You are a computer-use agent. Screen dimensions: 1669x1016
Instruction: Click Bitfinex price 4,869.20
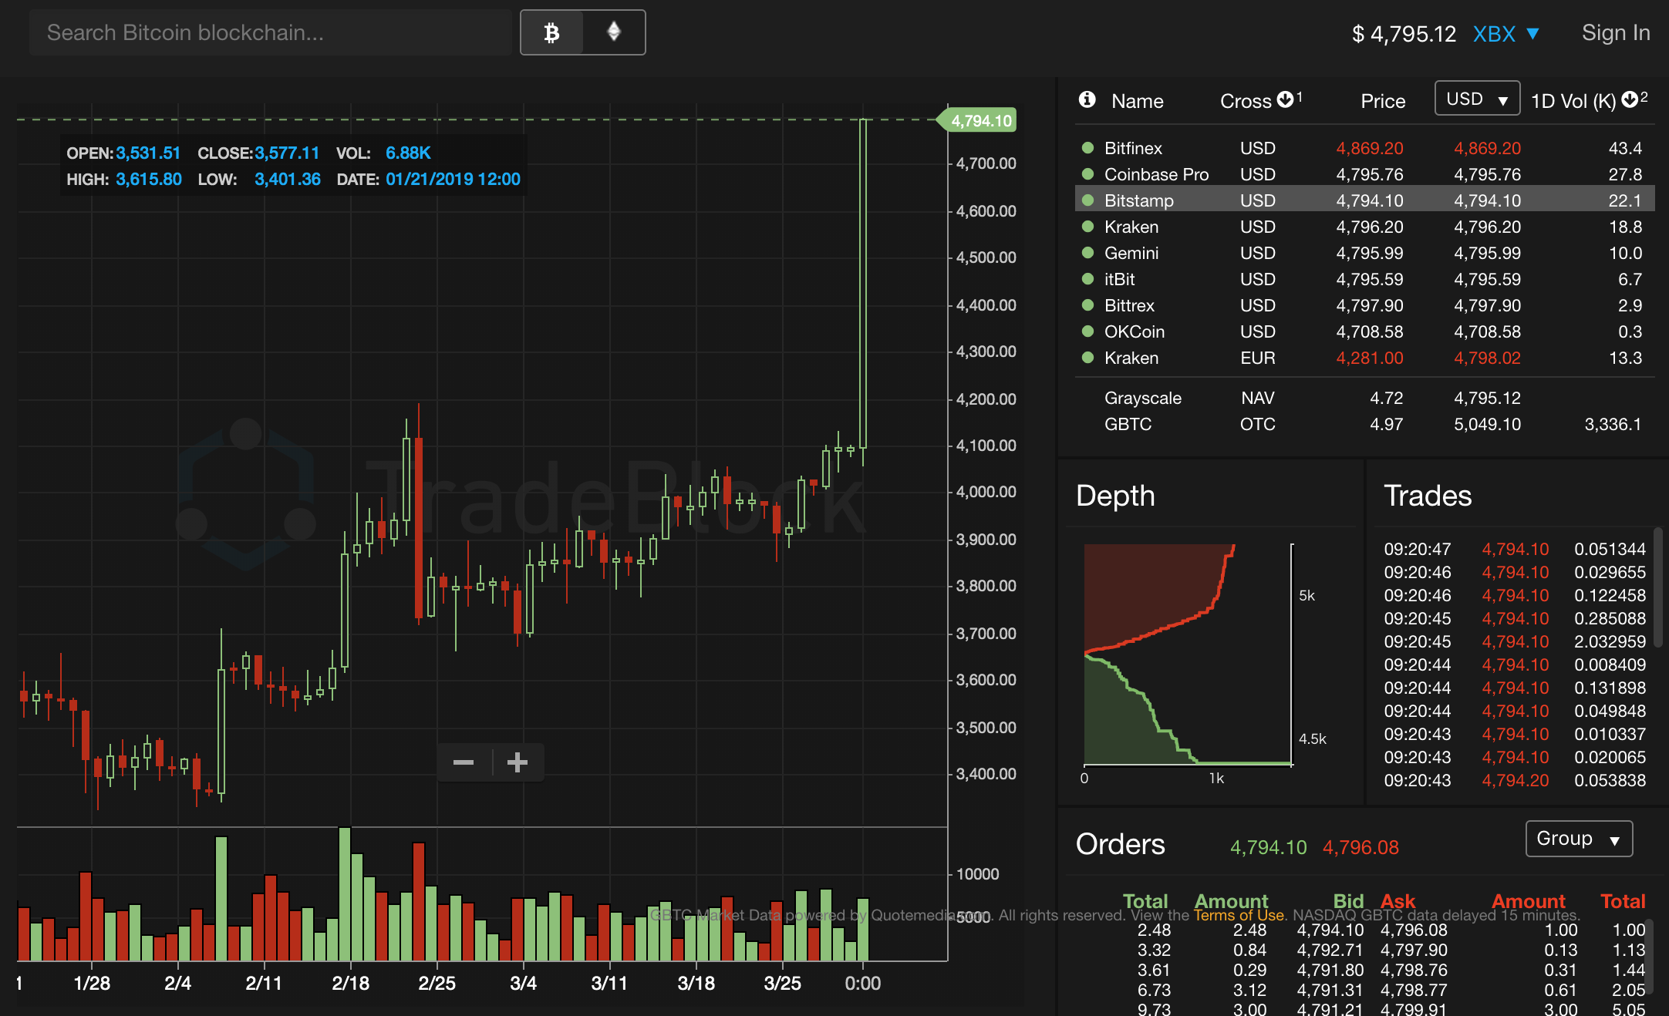pos(1370,148)
